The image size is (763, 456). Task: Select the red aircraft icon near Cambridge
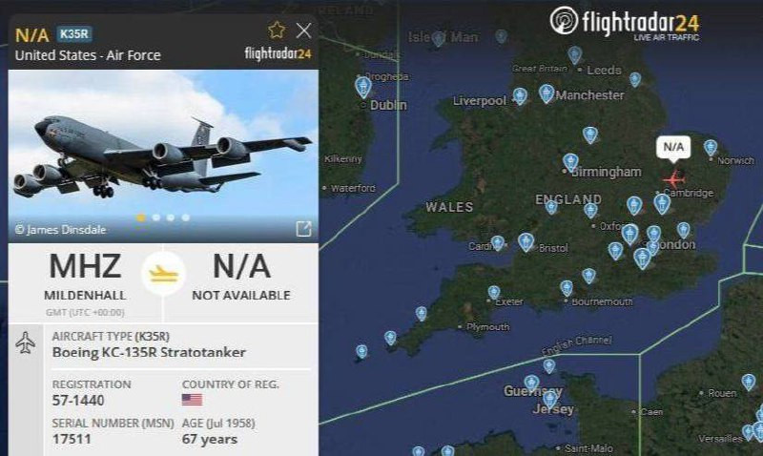(674, 179)
